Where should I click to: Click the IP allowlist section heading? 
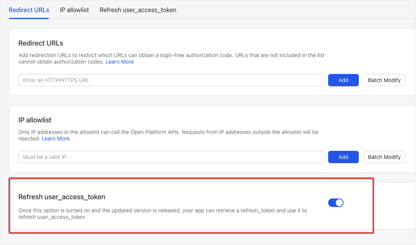35,120
